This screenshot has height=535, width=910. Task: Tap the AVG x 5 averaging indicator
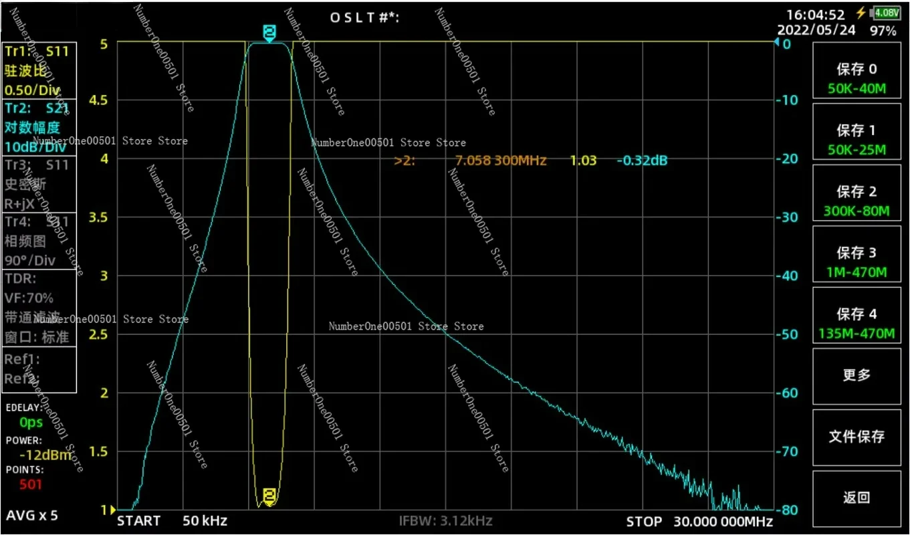[x=32, y=516]
